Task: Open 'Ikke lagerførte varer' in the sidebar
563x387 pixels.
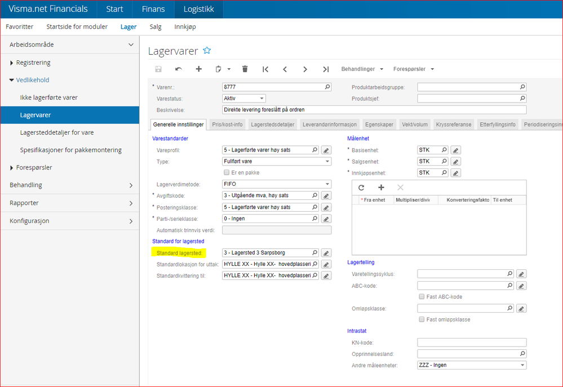Action: (49, 97)
